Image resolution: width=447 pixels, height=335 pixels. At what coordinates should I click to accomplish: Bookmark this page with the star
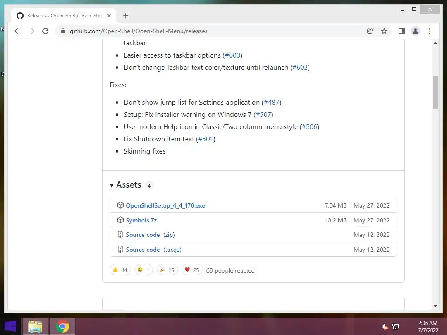[x=384, y=31]
